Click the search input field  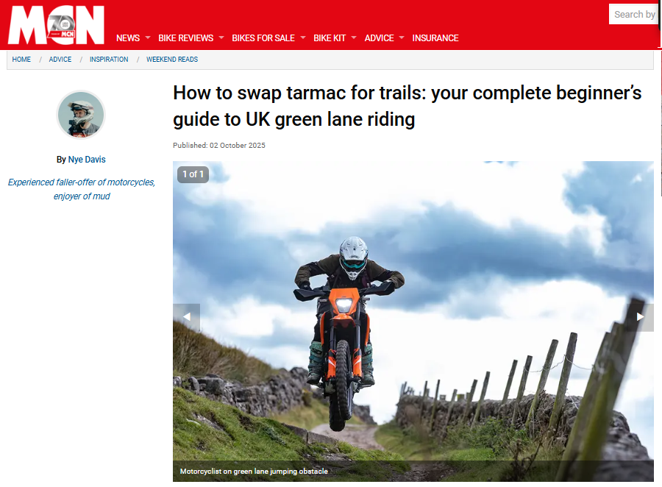pyautogui.click(x=633, y=15)
